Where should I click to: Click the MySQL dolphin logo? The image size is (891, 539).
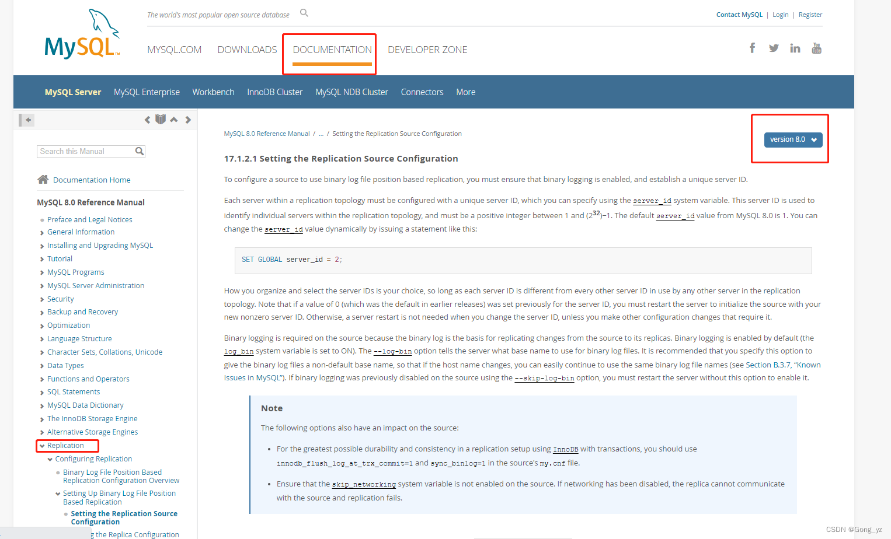(82, 34)
